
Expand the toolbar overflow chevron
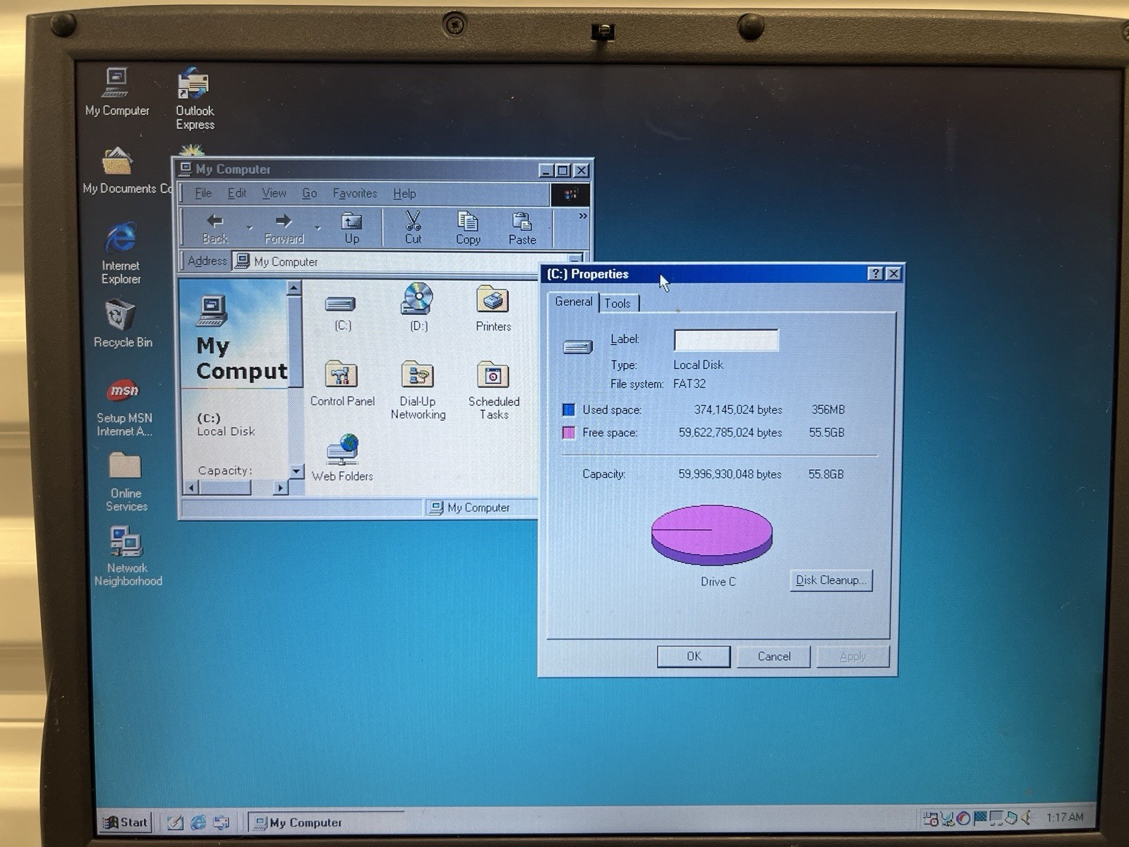pyautogui.click(x=583, y=216)
